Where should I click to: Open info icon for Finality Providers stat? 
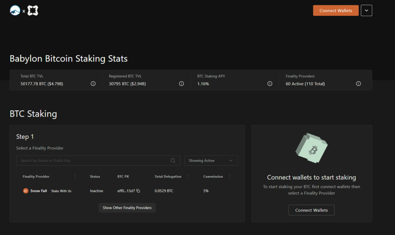(x=358, y=83)
